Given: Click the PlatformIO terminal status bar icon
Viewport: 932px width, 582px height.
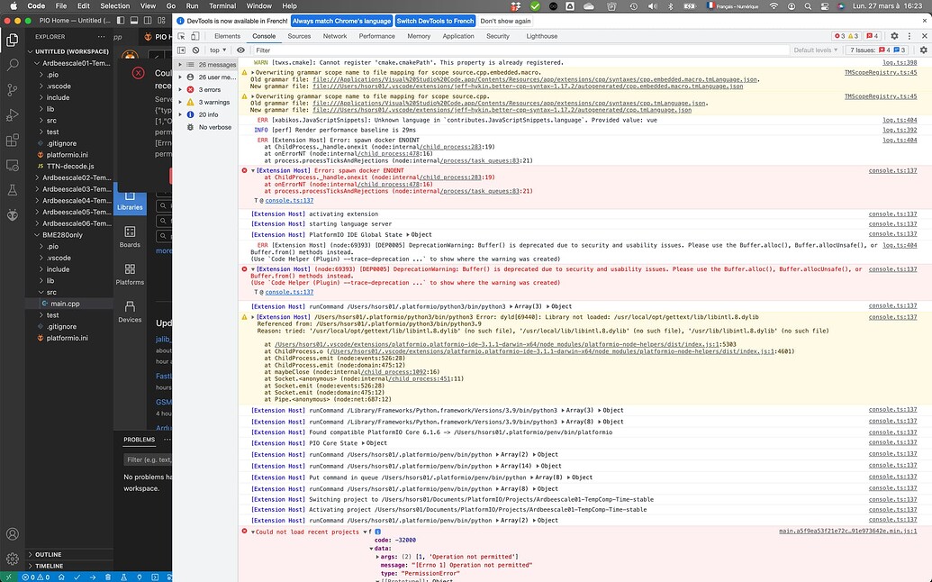Looking at the screenshot, I should [x=155, y=577].
